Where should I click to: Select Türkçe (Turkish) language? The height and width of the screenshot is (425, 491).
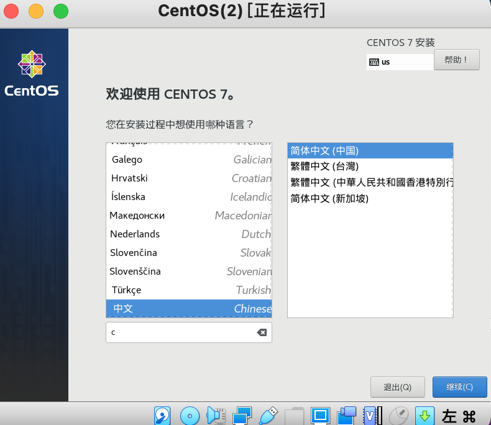189,290
